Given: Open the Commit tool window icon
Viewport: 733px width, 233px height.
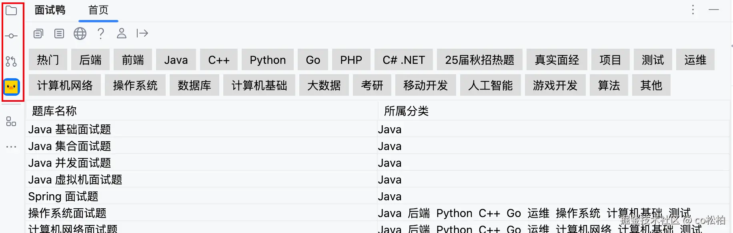Looking at the screenshot, I should click(11, 36).
